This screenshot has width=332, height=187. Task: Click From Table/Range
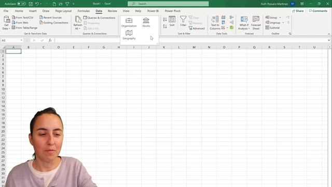click(24, 28)
